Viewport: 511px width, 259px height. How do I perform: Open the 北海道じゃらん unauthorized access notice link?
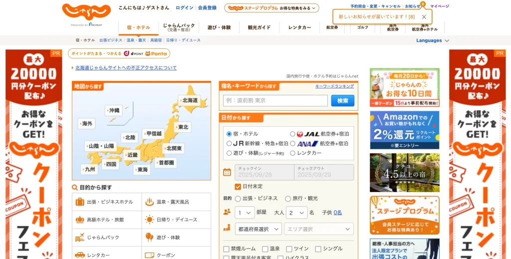(x=126, y=68)
